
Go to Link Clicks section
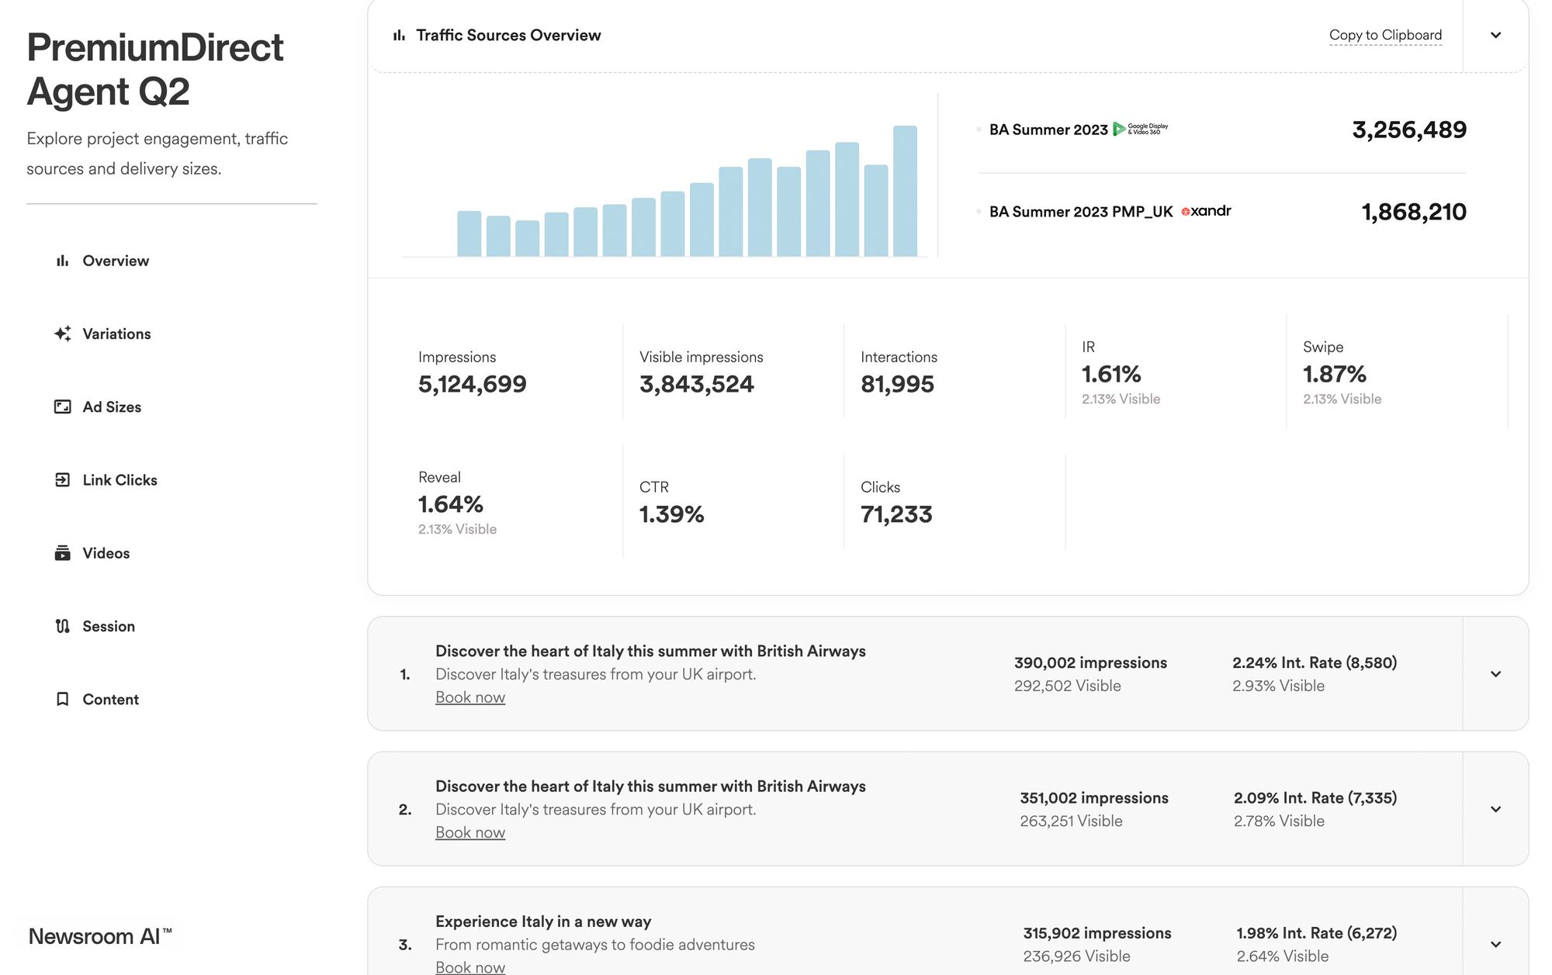[x=120, y=480]
